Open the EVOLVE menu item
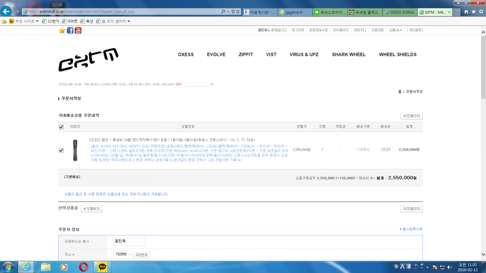The width and height of the screenshot is (486, 273). click(216, 55)
